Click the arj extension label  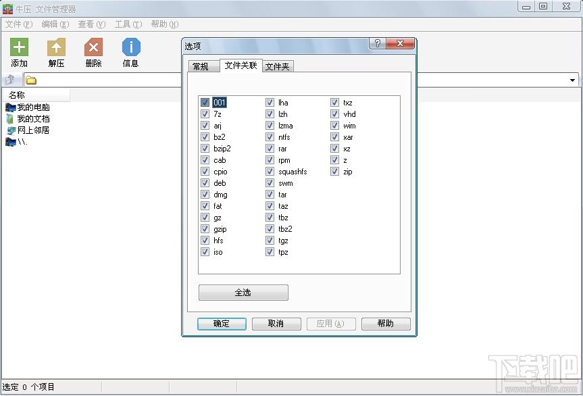[x=218, y=126]
